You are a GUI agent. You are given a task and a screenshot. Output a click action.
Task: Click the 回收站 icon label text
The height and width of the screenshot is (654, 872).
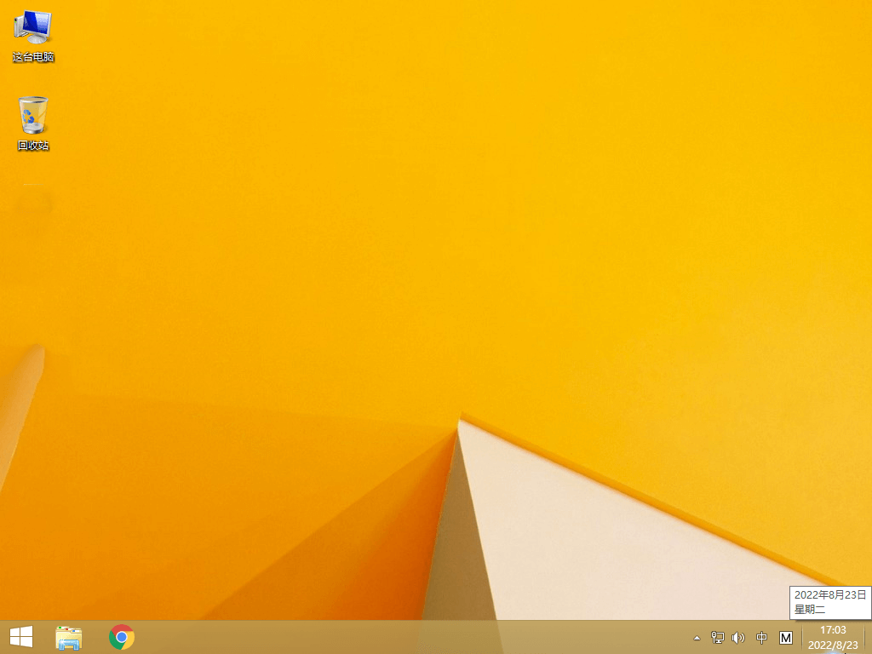click(x=33, y=146)
